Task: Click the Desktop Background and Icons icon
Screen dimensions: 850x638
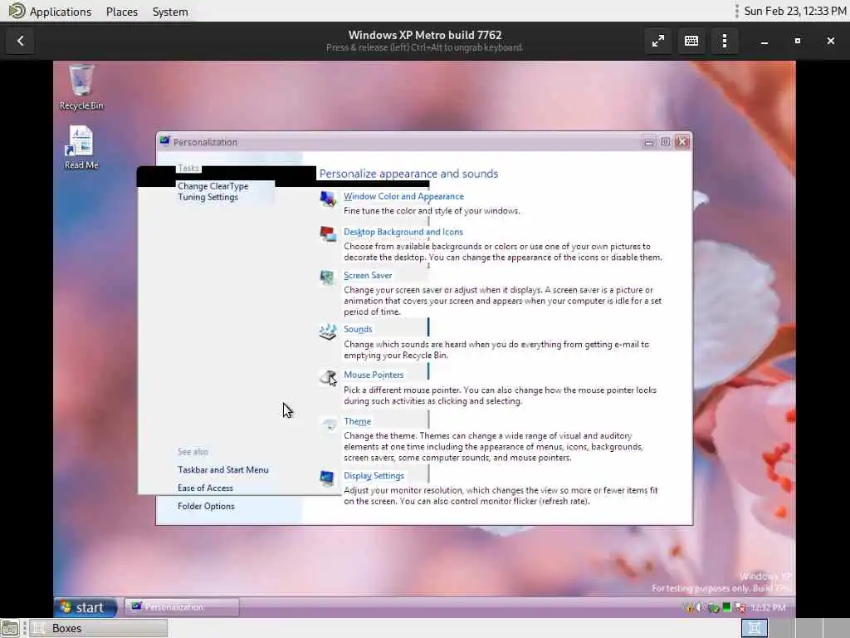Action: pyautogui.click(x=327, y=234)
